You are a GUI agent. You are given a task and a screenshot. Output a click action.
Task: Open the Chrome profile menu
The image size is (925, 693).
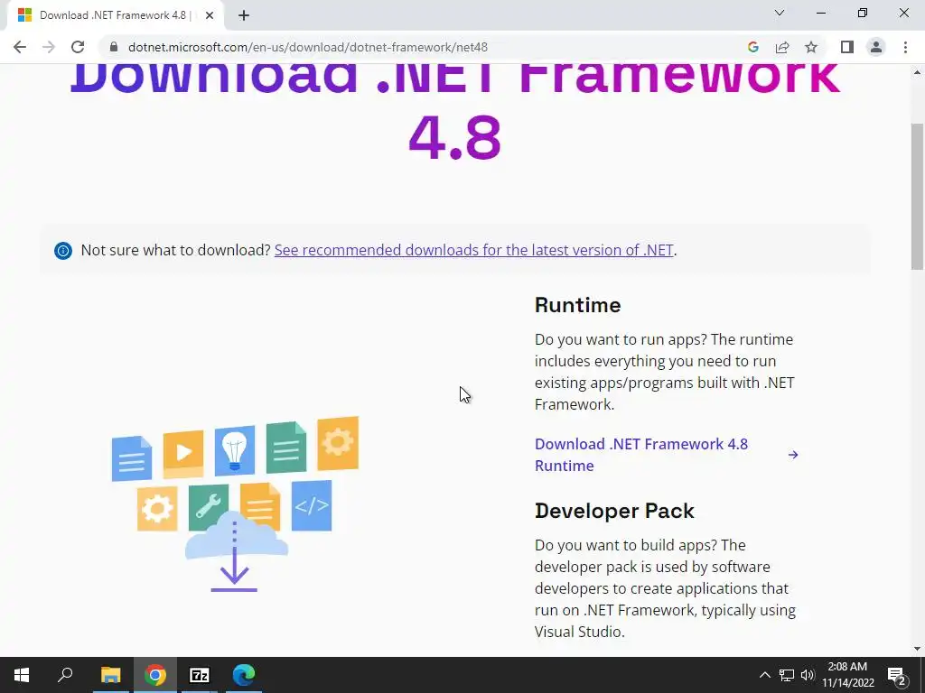pyautogui.click(x=876, y=47)
